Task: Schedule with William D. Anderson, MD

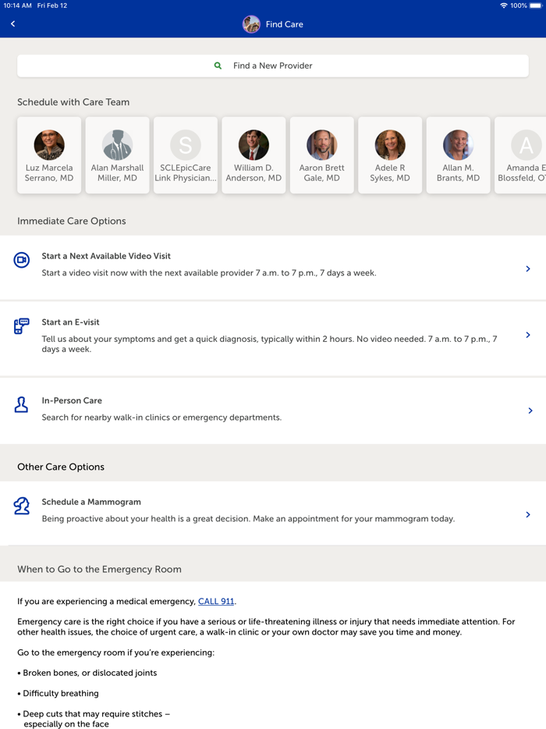Action: pos(253,155)
